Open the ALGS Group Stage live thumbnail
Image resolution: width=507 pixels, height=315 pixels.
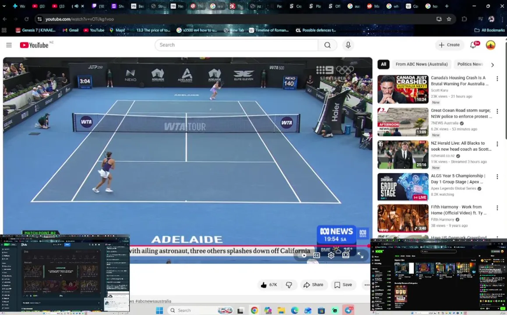coord(403,187)
